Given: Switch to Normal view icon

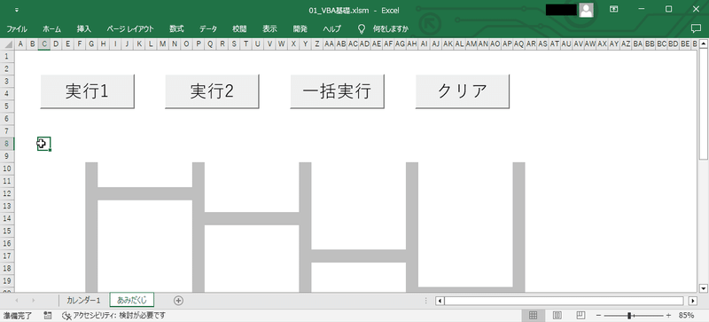Looking at the screenshot, I should pos(534,315).
